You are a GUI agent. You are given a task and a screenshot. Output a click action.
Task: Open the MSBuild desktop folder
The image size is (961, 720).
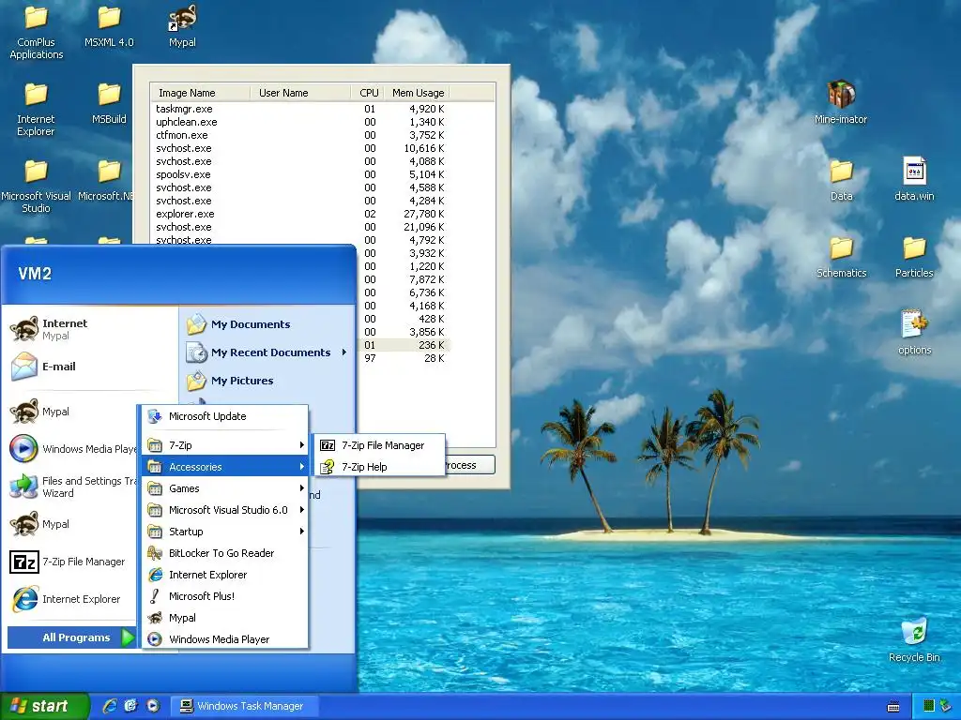coord(109,104)
